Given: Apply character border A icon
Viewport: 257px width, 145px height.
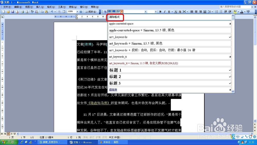Looking at the screenshot, I should pyautogui.click(x=176, y=12).
